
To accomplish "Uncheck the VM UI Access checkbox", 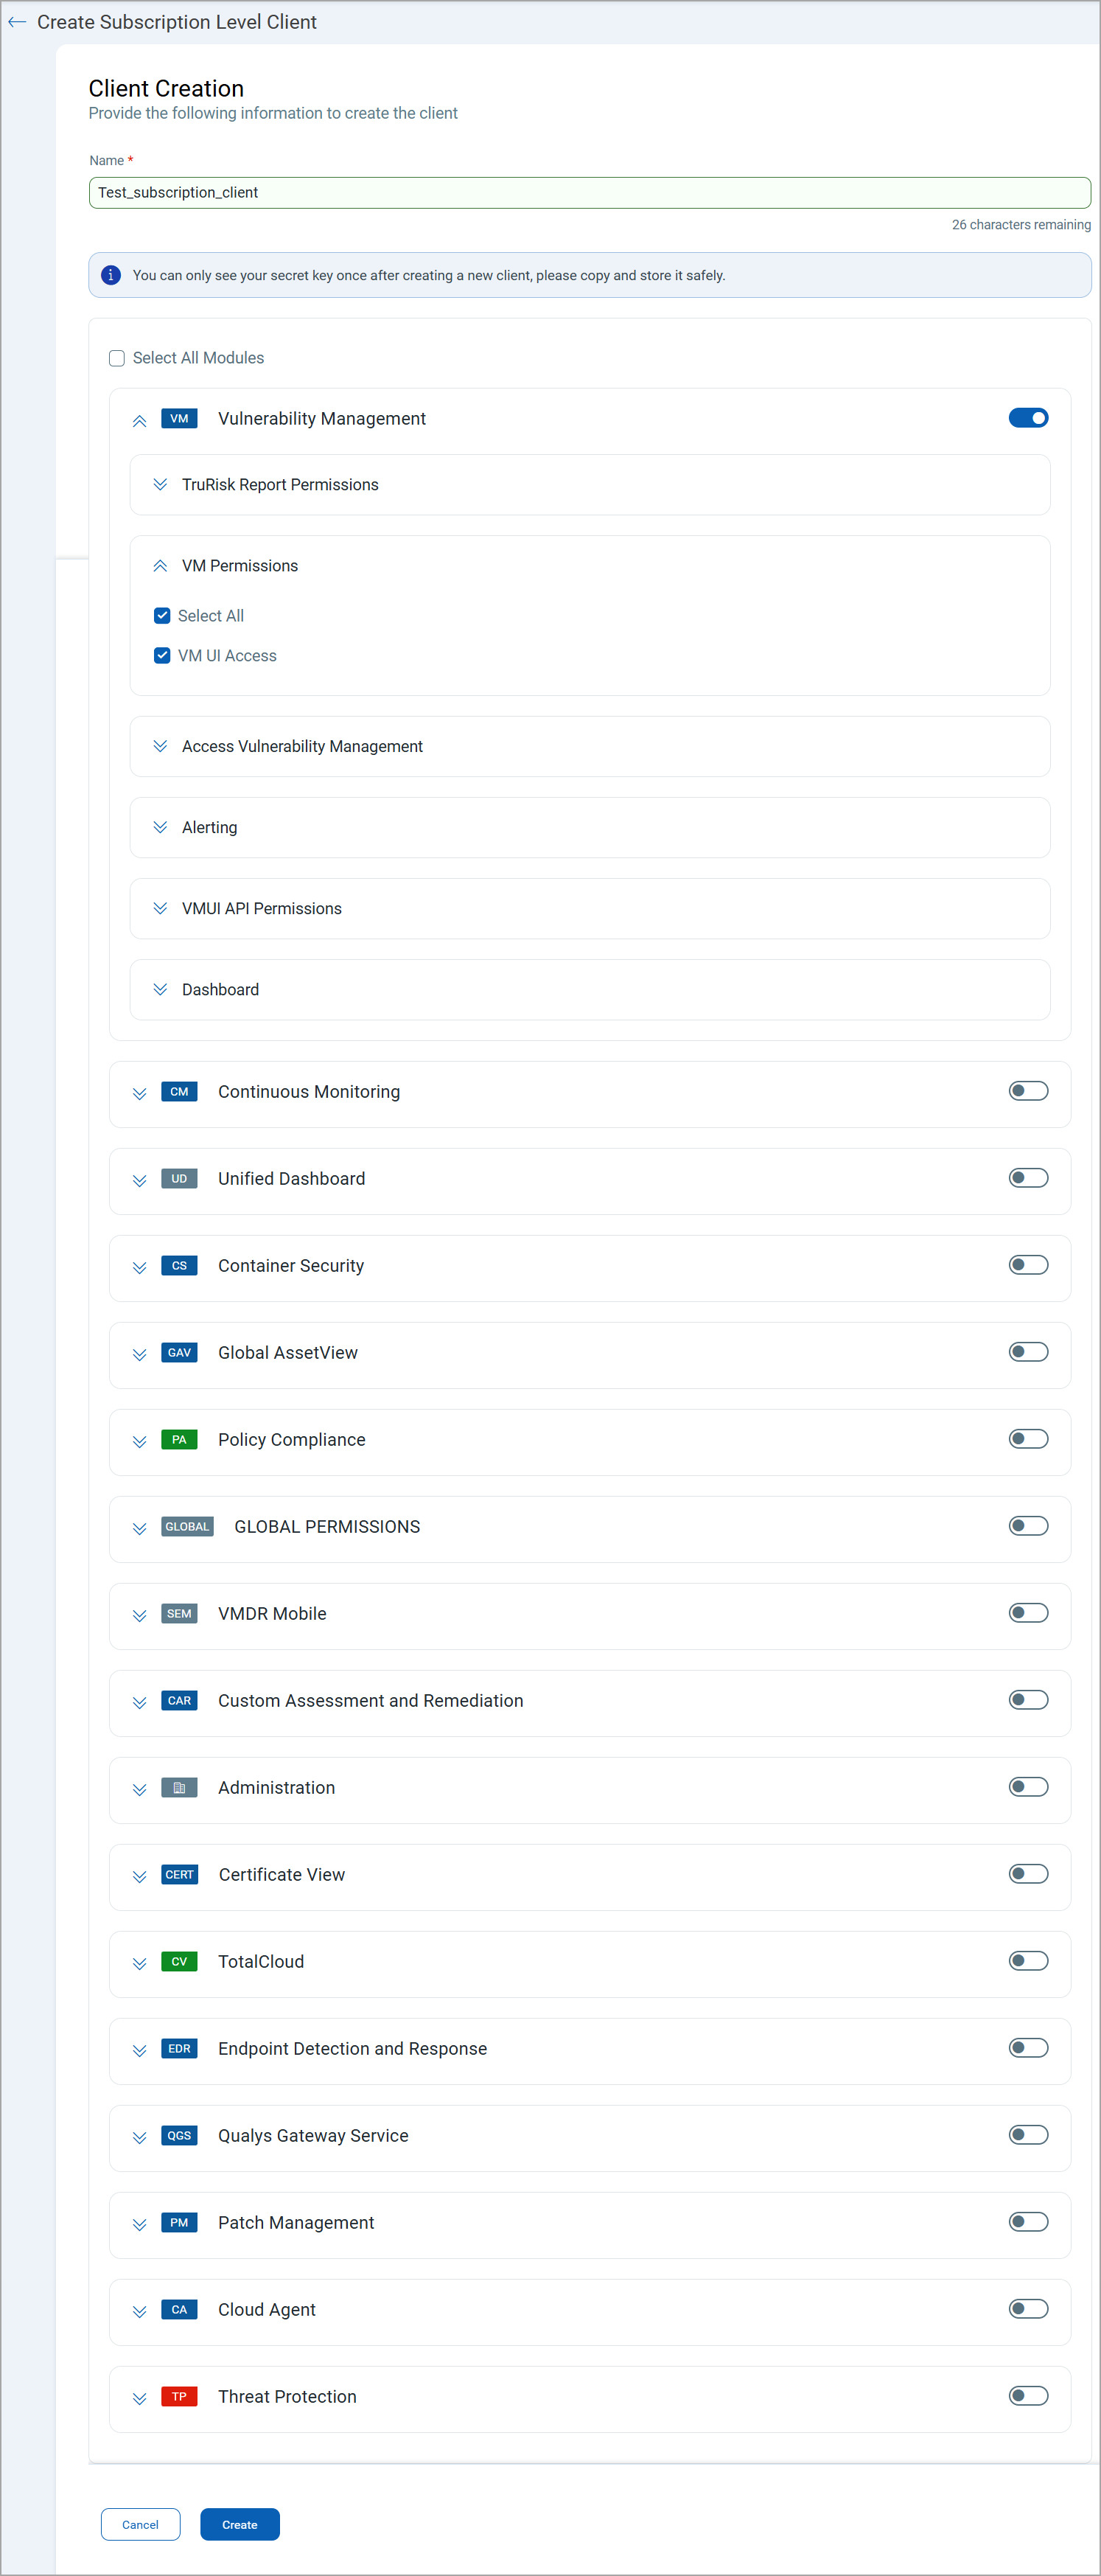I will [x=162, y=655].
